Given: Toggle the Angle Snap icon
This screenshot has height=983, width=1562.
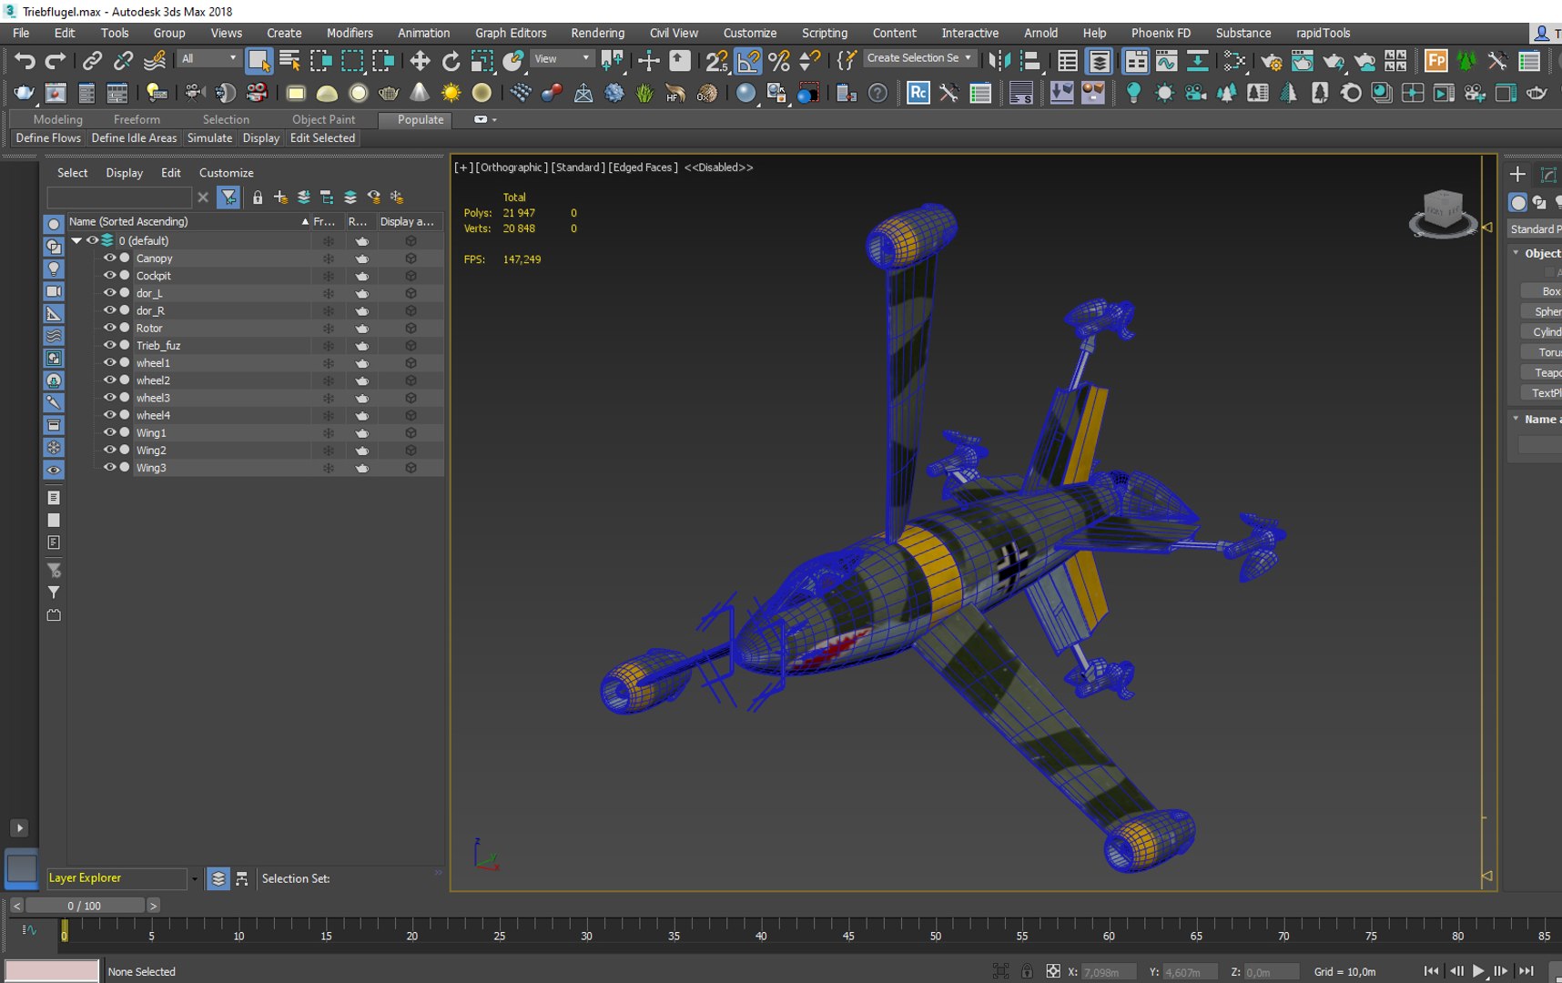Looking at the screenshot, I should point(748,61).
